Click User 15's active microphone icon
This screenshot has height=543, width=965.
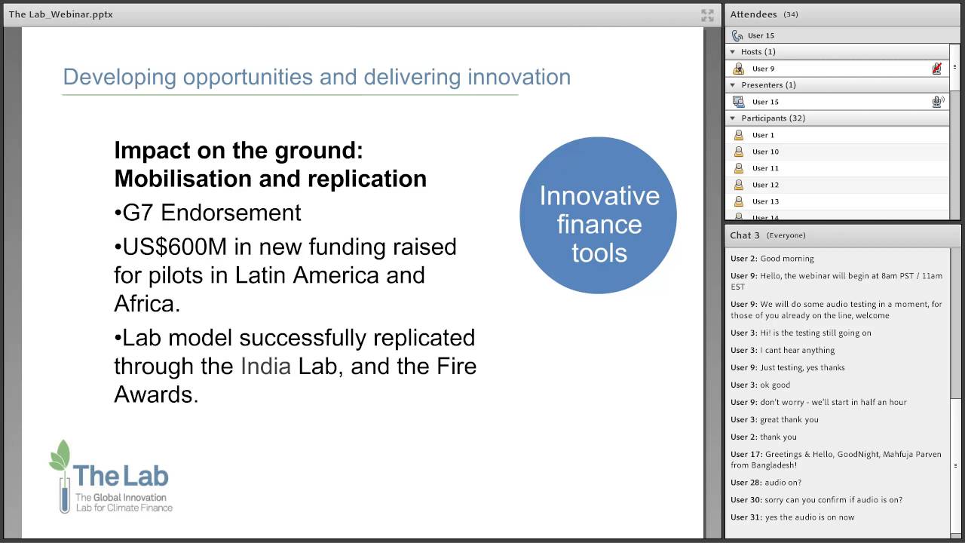(938, 102)
